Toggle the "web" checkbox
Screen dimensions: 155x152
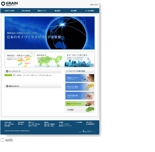tap(2, 140)
